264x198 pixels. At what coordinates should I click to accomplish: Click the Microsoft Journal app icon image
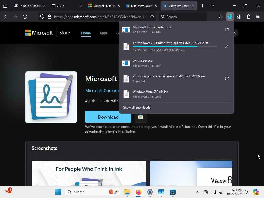pyautogui.click(x=51, y=97)
